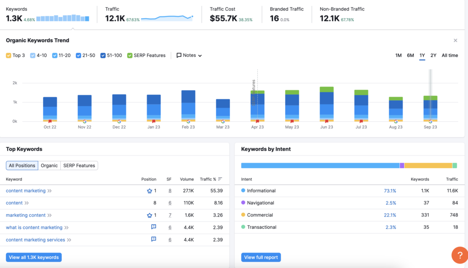Click the red flag icon under Apr 23
This screenshot has width=468, height=268.
click(257, 121)
